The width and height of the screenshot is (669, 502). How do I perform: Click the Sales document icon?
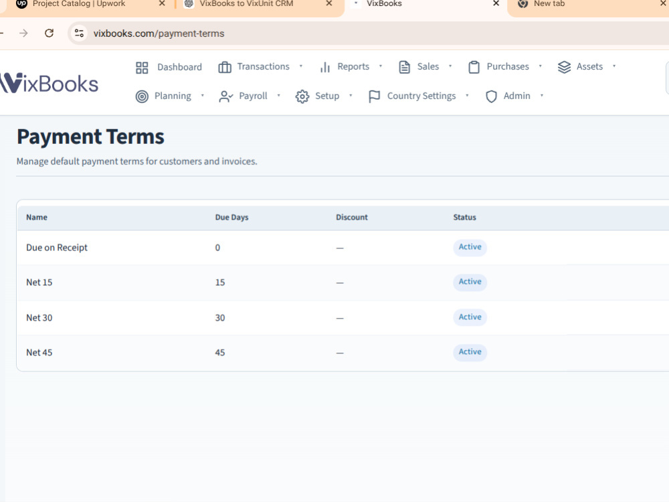tap(405, 68)
